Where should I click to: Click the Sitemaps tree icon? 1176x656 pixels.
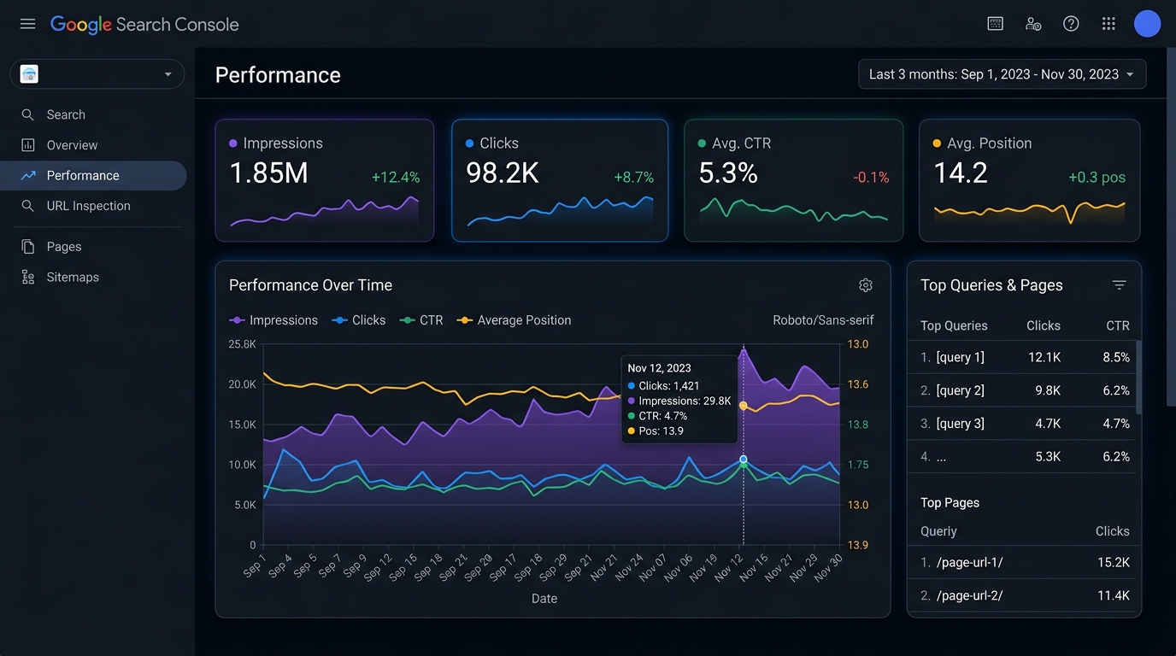coord(28,277)
